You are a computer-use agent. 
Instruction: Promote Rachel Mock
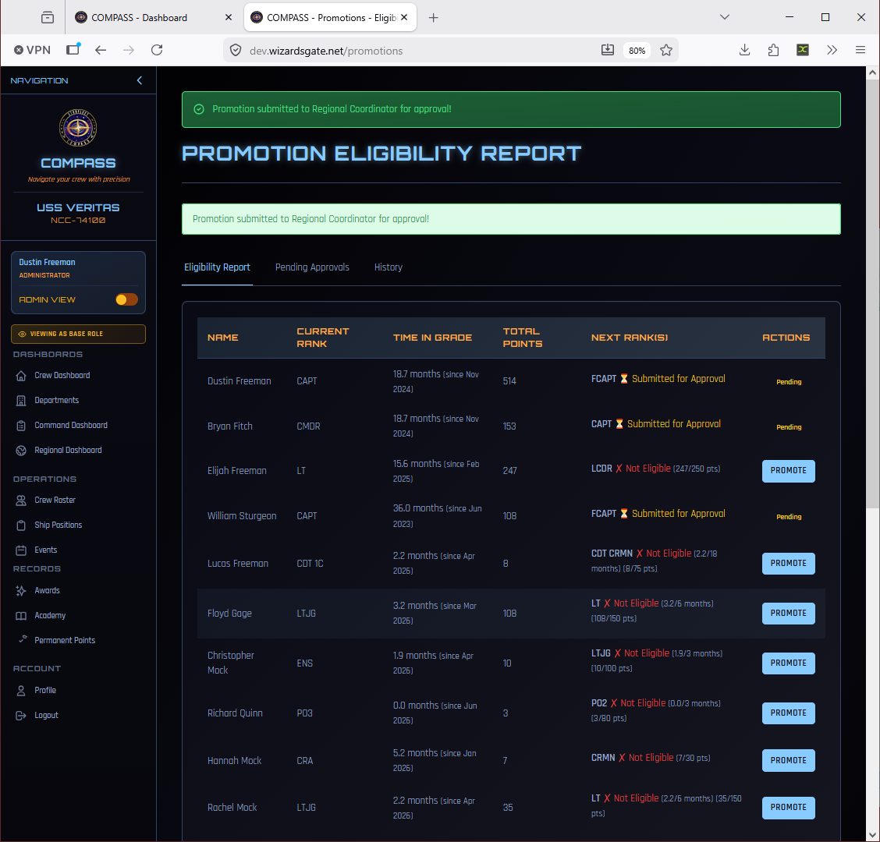pos(788,807)
